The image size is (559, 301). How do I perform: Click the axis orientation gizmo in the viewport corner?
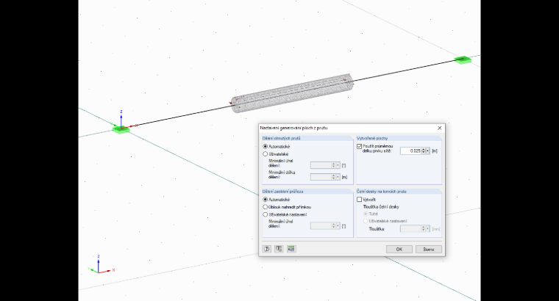point(101,266)
